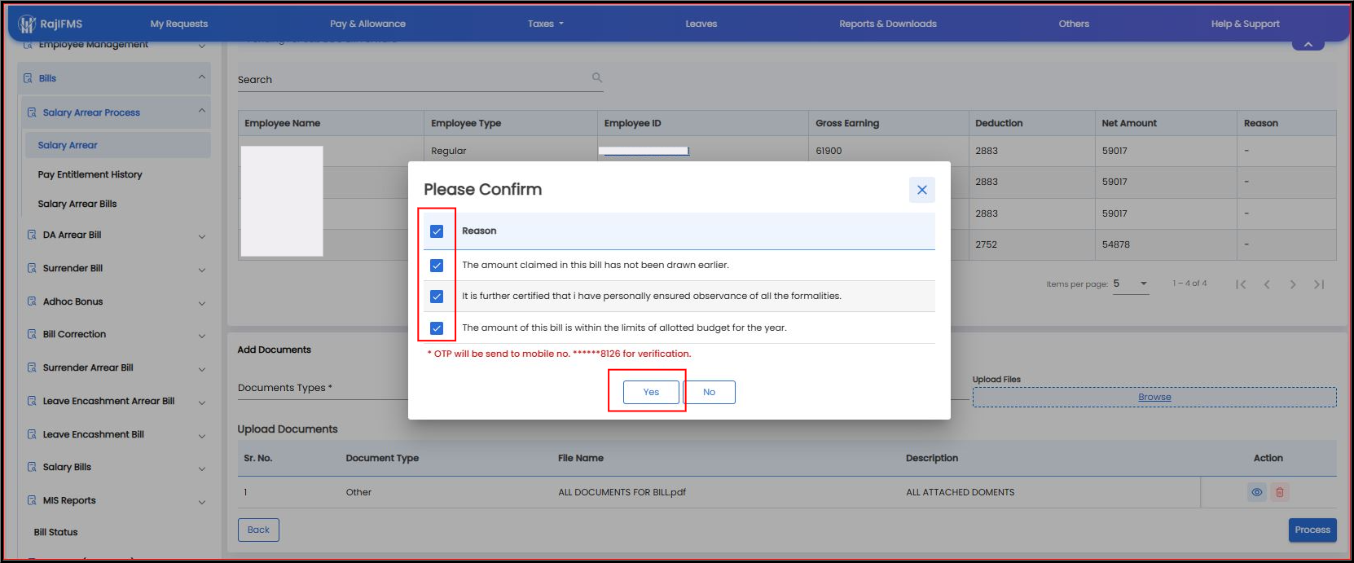
Task: Uncheck 'within limits of allotted budget' checkbox
Action: [437, 328]
